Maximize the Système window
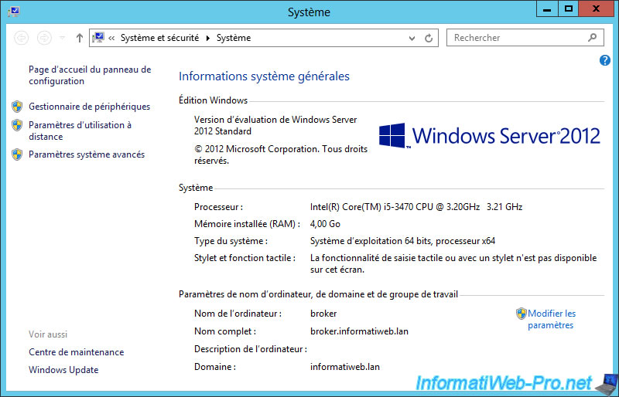Viewport: 619px width, 397px height. point(569,9)
